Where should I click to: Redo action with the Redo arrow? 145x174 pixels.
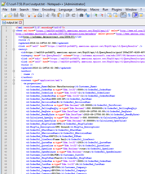(x=74, y=15)
